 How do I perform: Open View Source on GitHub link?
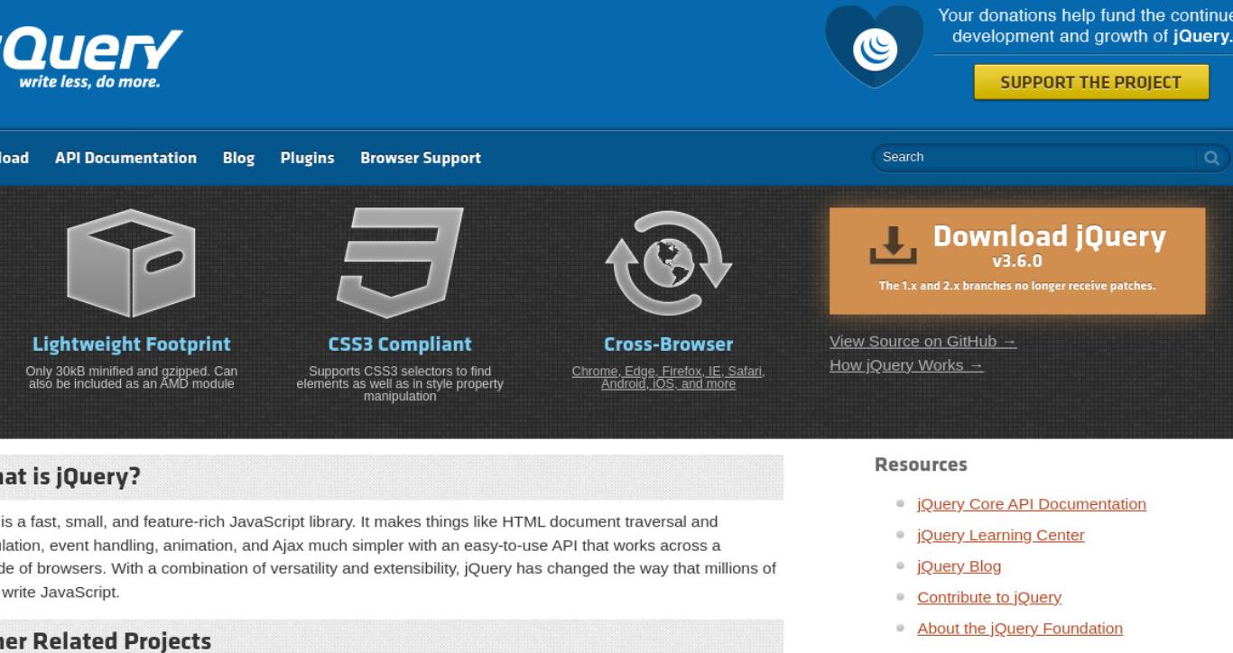[922, 341]
